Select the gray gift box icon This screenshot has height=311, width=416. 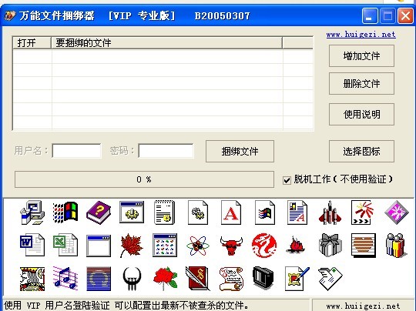(x=330, y=245)
